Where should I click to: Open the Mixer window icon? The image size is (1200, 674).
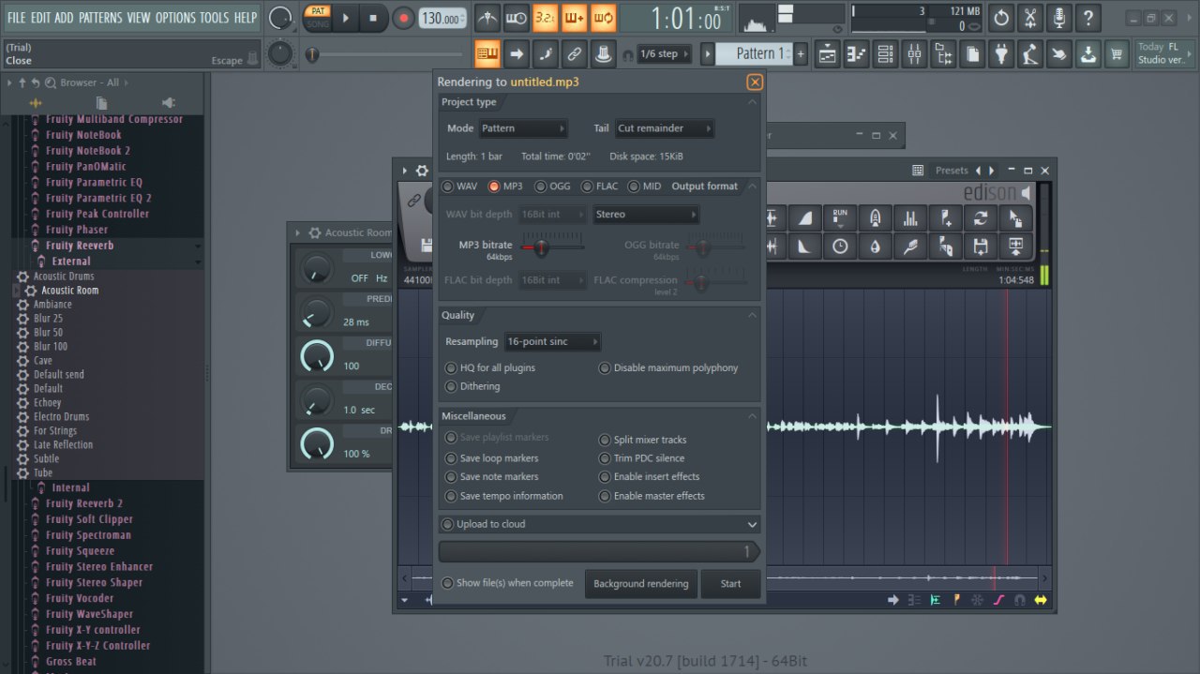914,53
